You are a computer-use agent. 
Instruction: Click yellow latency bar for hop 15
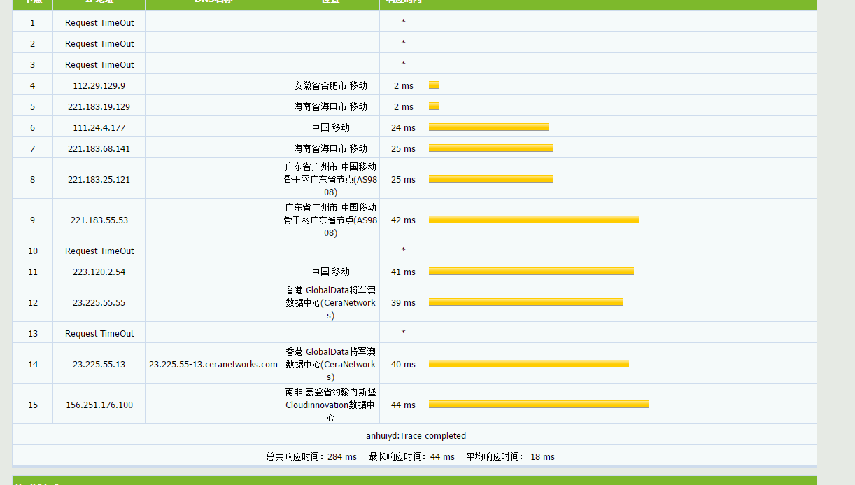[539, 405]
